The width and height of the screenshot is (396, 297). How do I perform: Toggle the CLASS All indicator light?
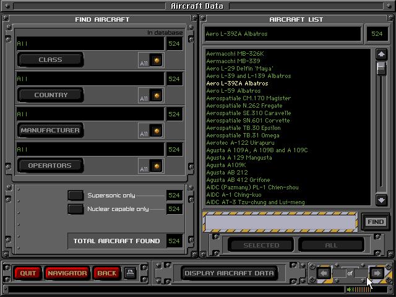coord(157,61)
